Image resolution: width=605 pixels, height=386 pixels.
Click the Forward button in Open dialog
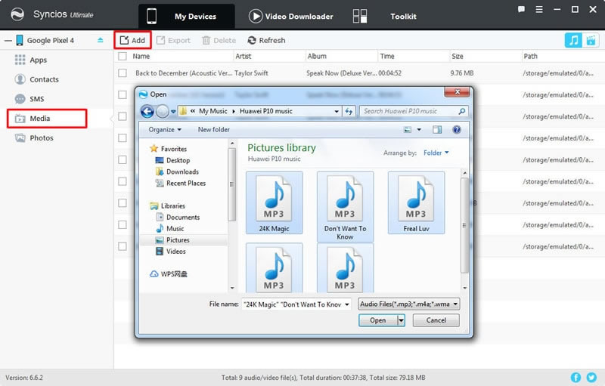click(163, 111)
